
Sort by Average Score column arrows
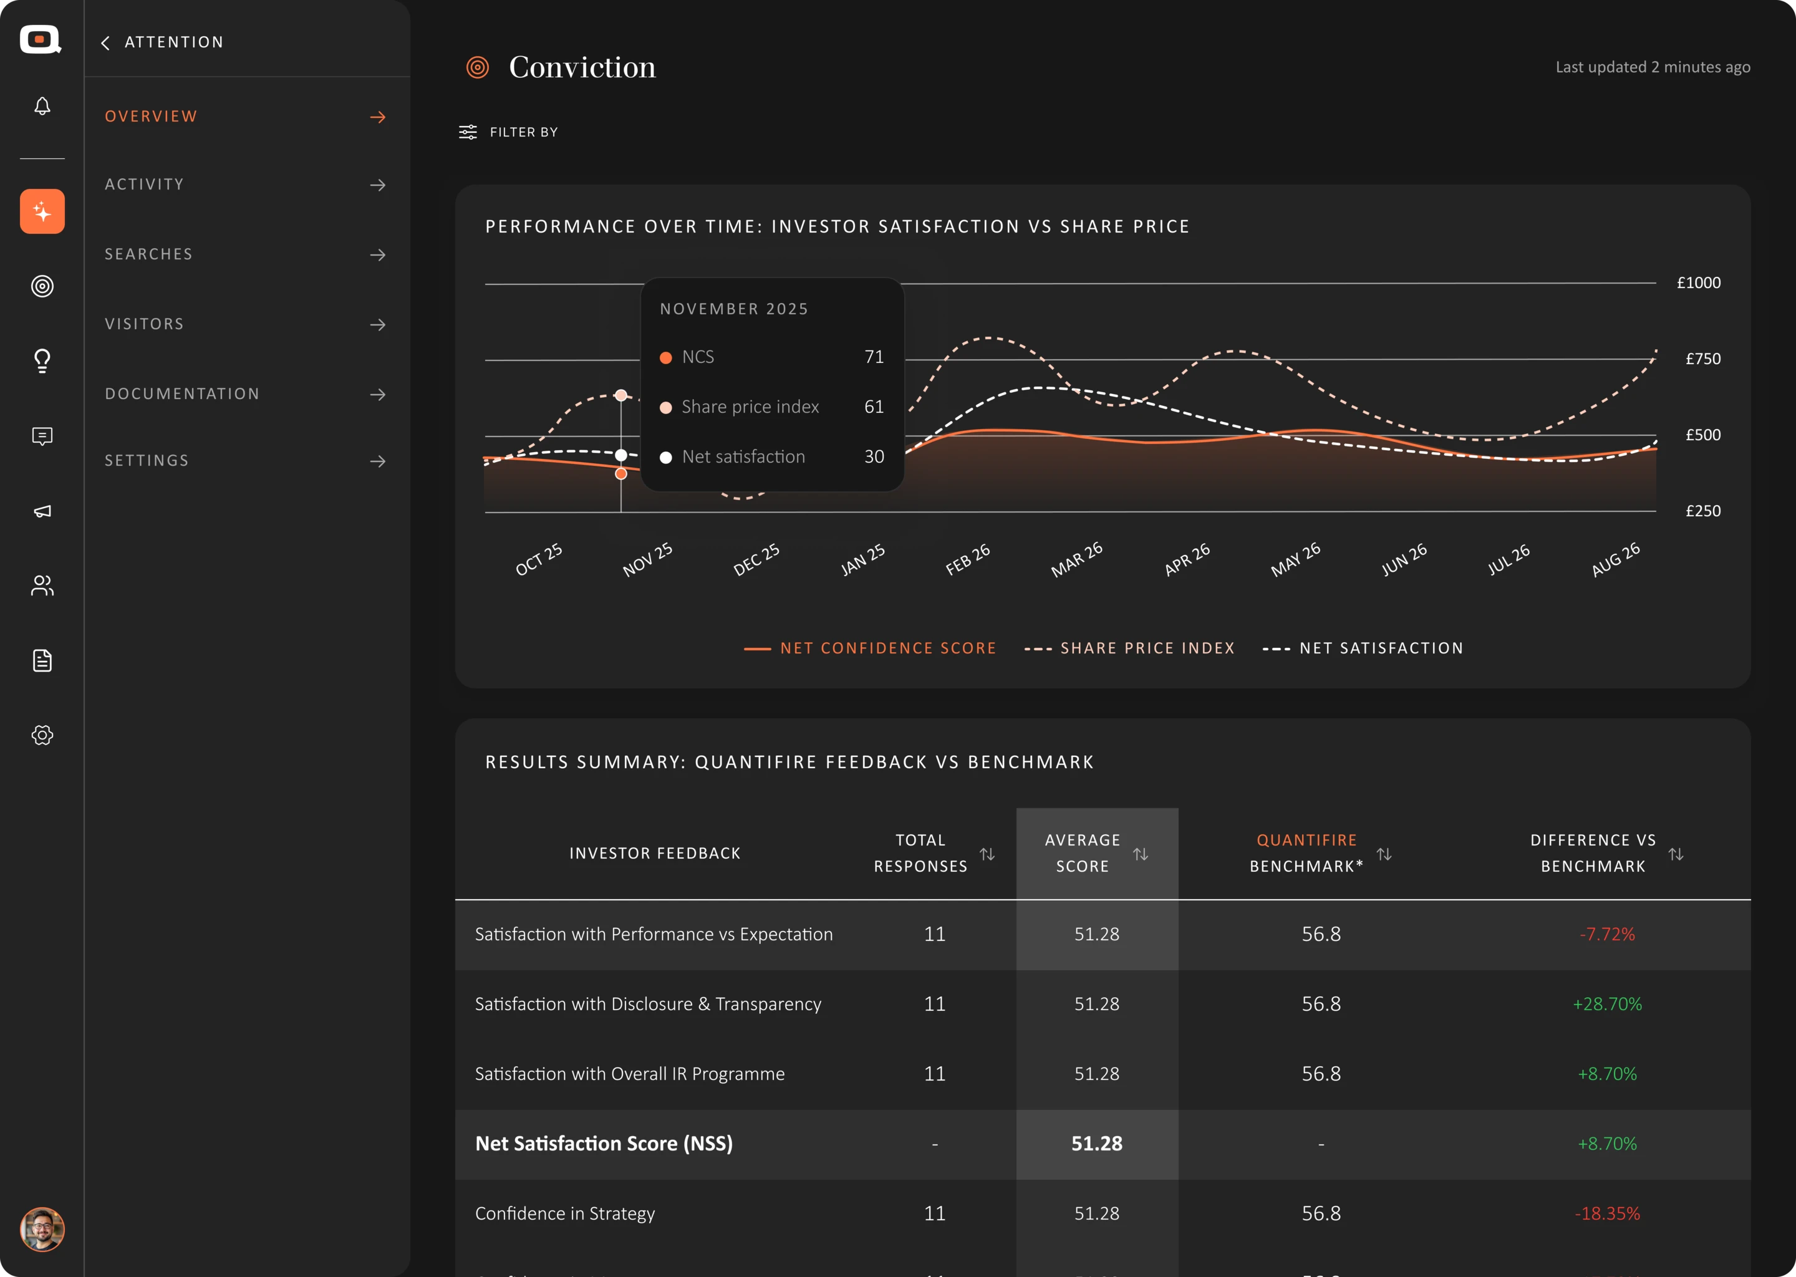(x=1141, y=854)
